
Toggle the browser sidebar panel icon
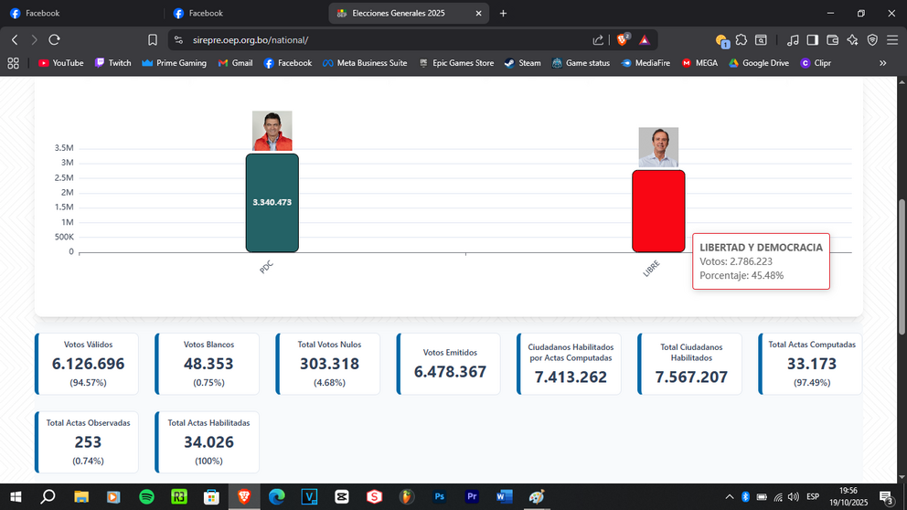coord(812,40)
